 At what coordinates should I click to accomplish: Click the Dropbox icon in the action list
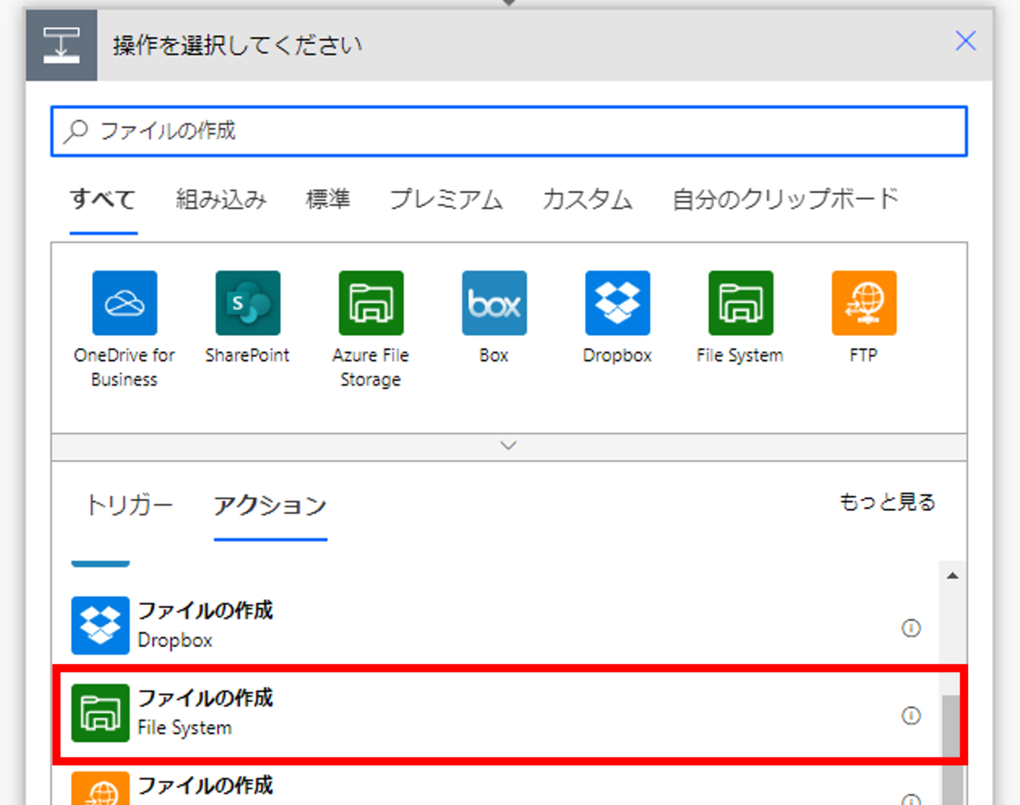100,625
